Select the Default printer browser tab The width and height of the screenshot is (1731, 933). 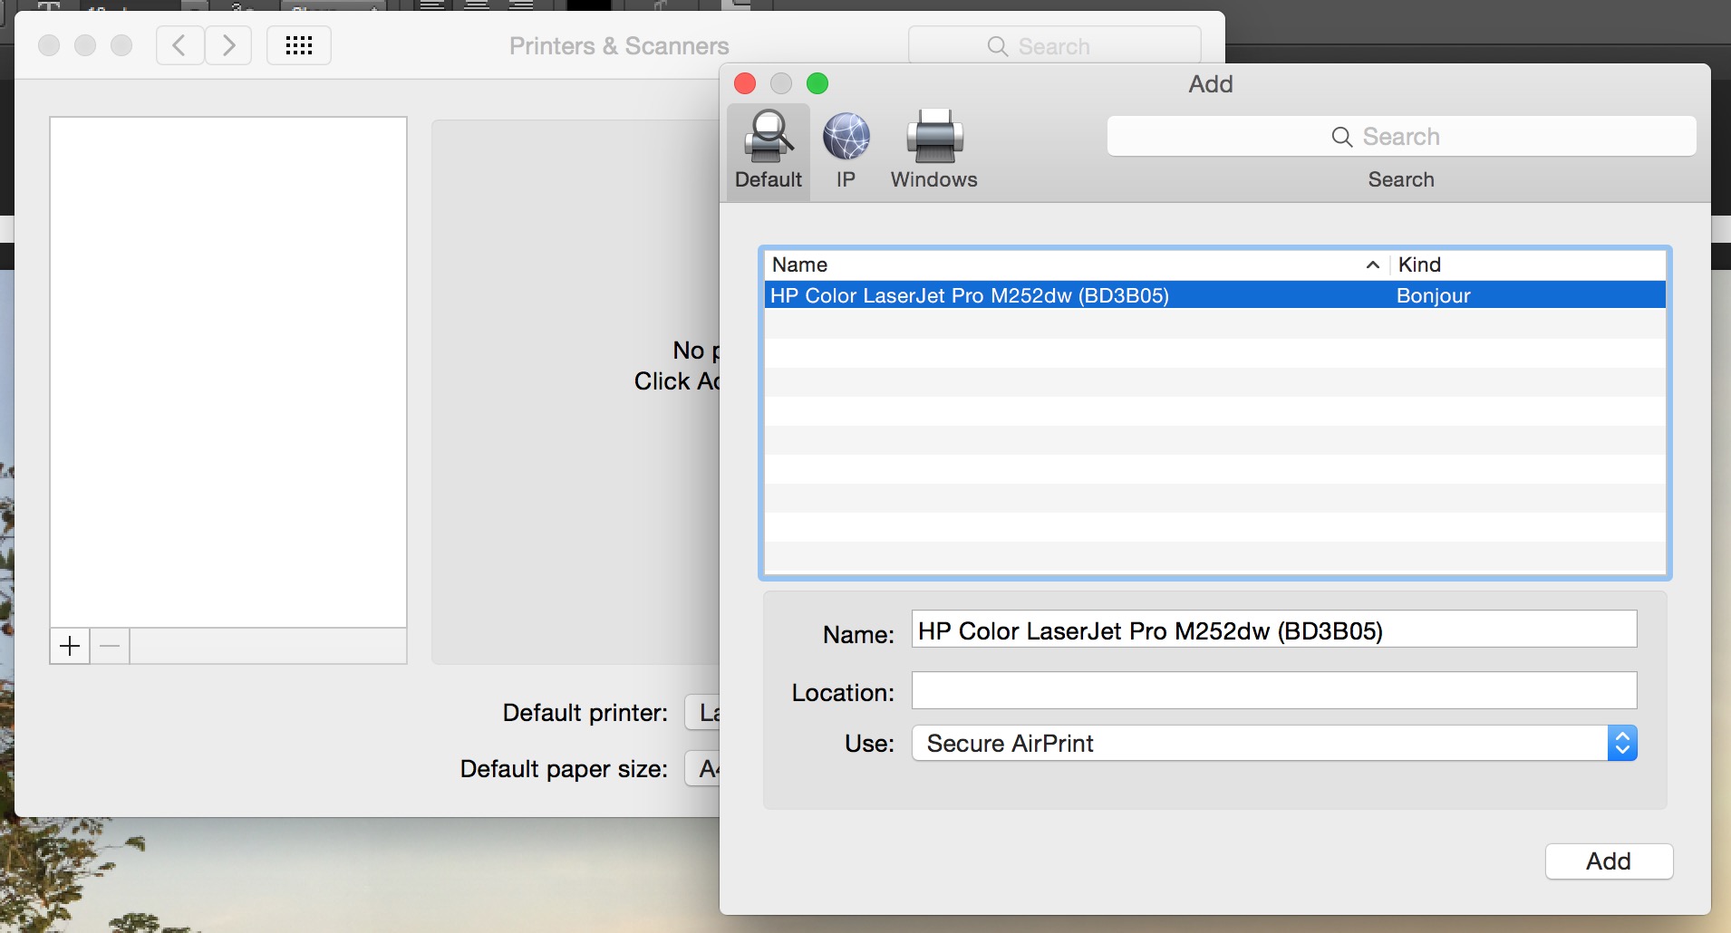coord(768,150)
